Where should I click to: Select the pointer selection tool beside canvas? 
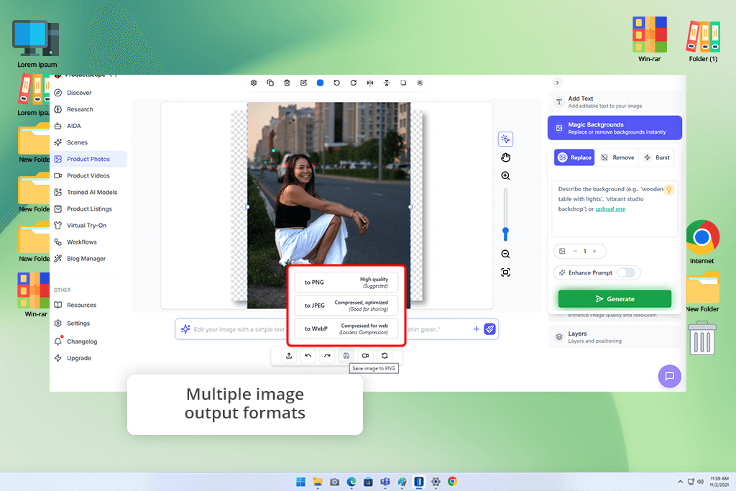[505, 139]
